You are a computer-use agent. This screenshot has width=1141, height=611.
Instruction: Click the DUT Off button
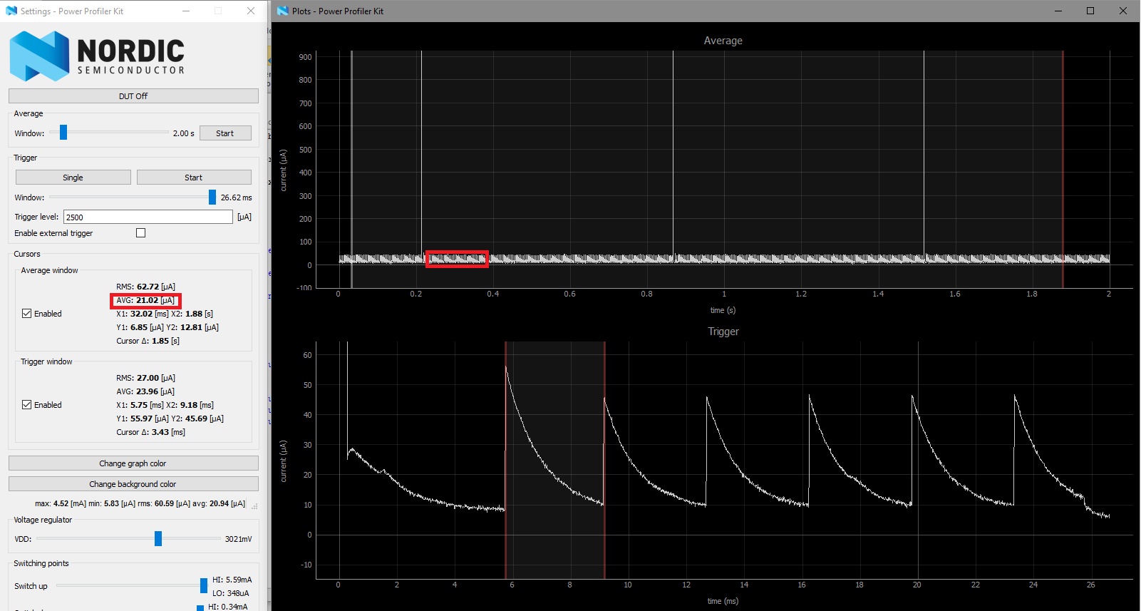click(x=133, y=96)
